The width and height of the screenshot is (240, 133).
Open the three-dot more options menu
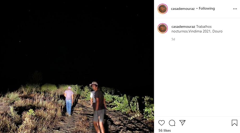click(x=235, y=9)
